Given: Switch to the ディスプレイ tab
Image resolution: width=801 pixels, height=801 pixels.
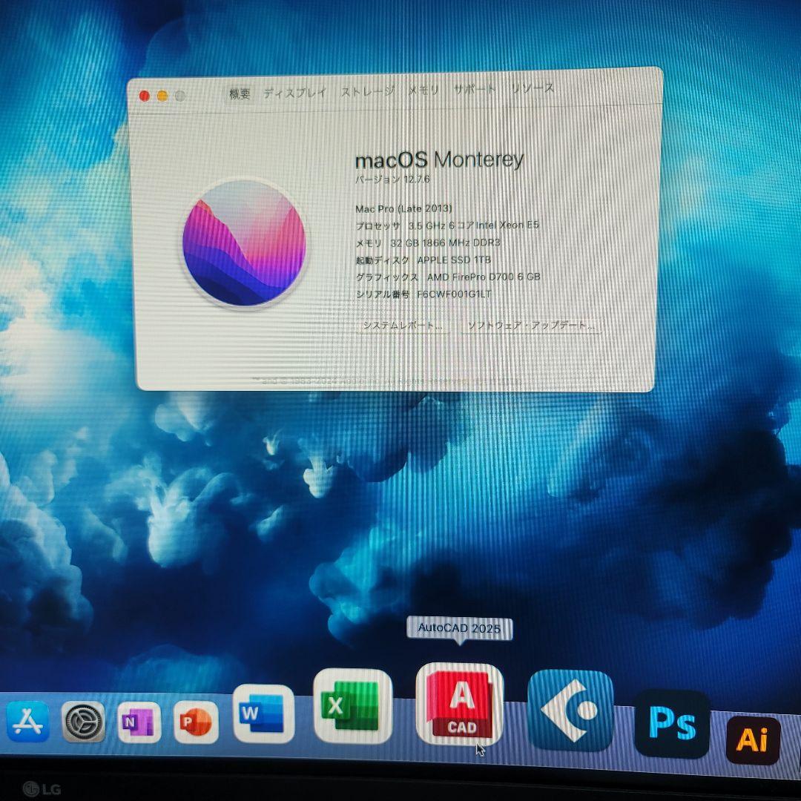Looking at the screenshot, I should pos(297,90).
